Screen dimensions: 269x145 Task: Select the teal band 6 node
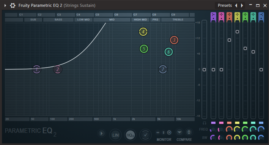click(168, 52)
